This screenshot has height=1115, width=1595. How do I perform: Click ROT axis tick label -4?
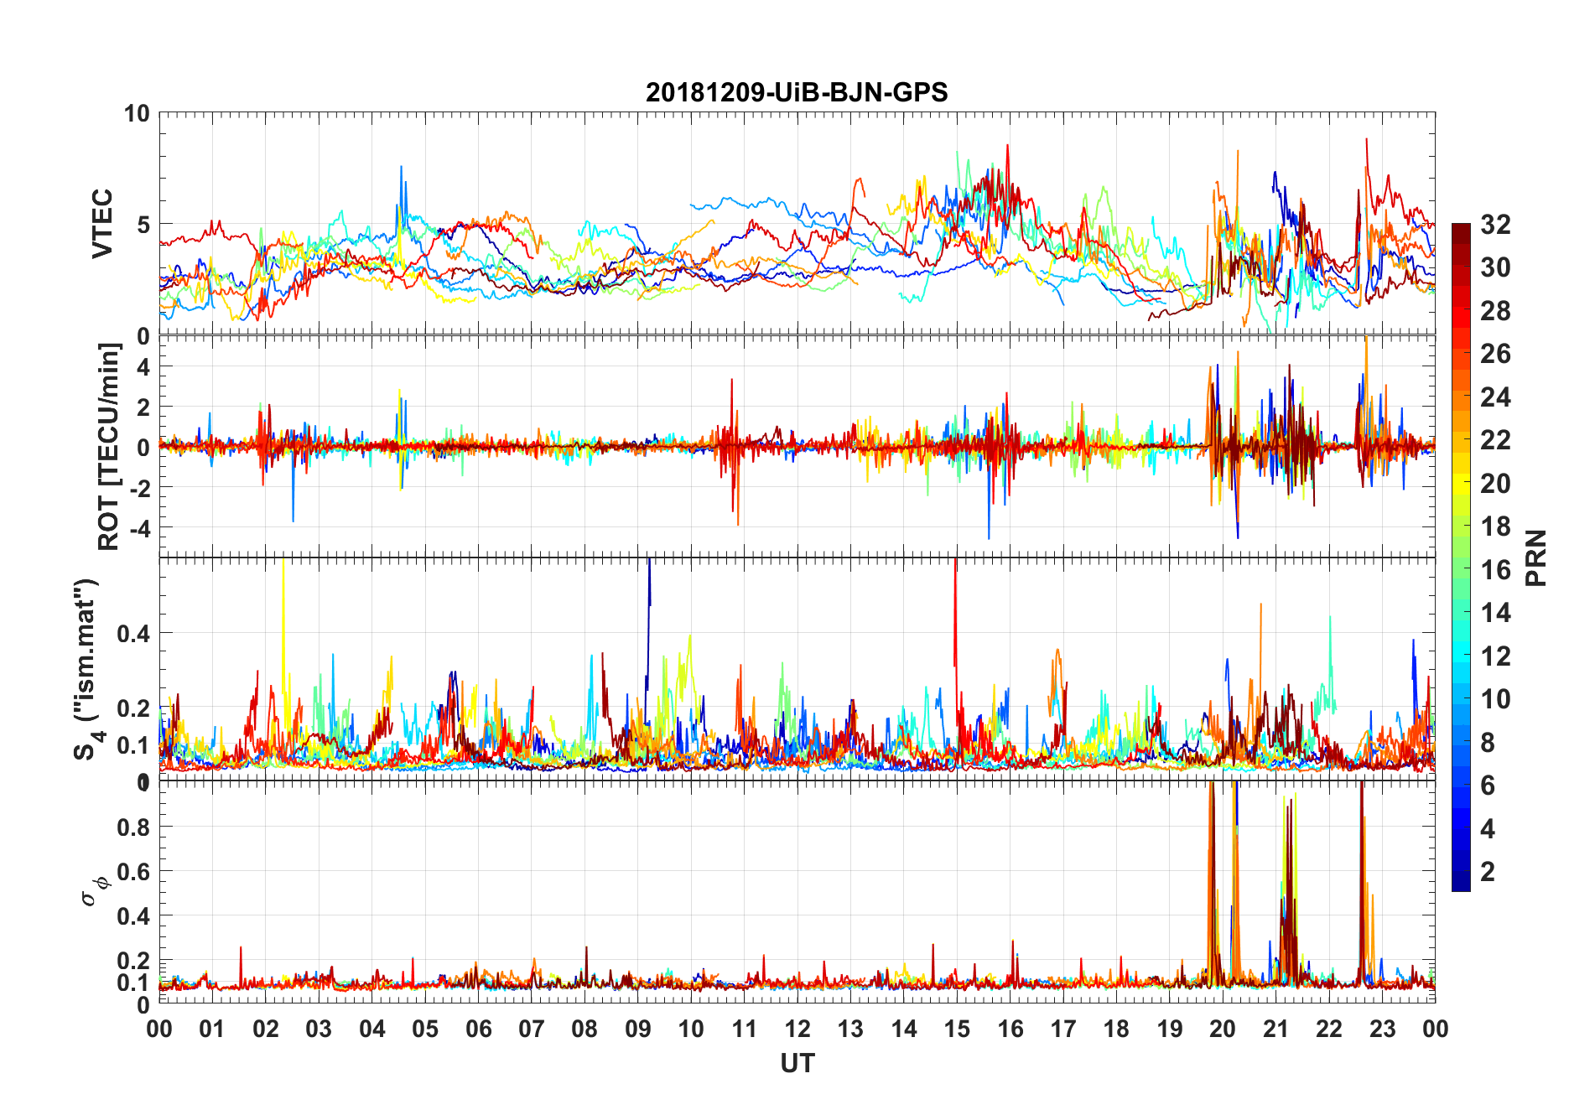(138, 528)
